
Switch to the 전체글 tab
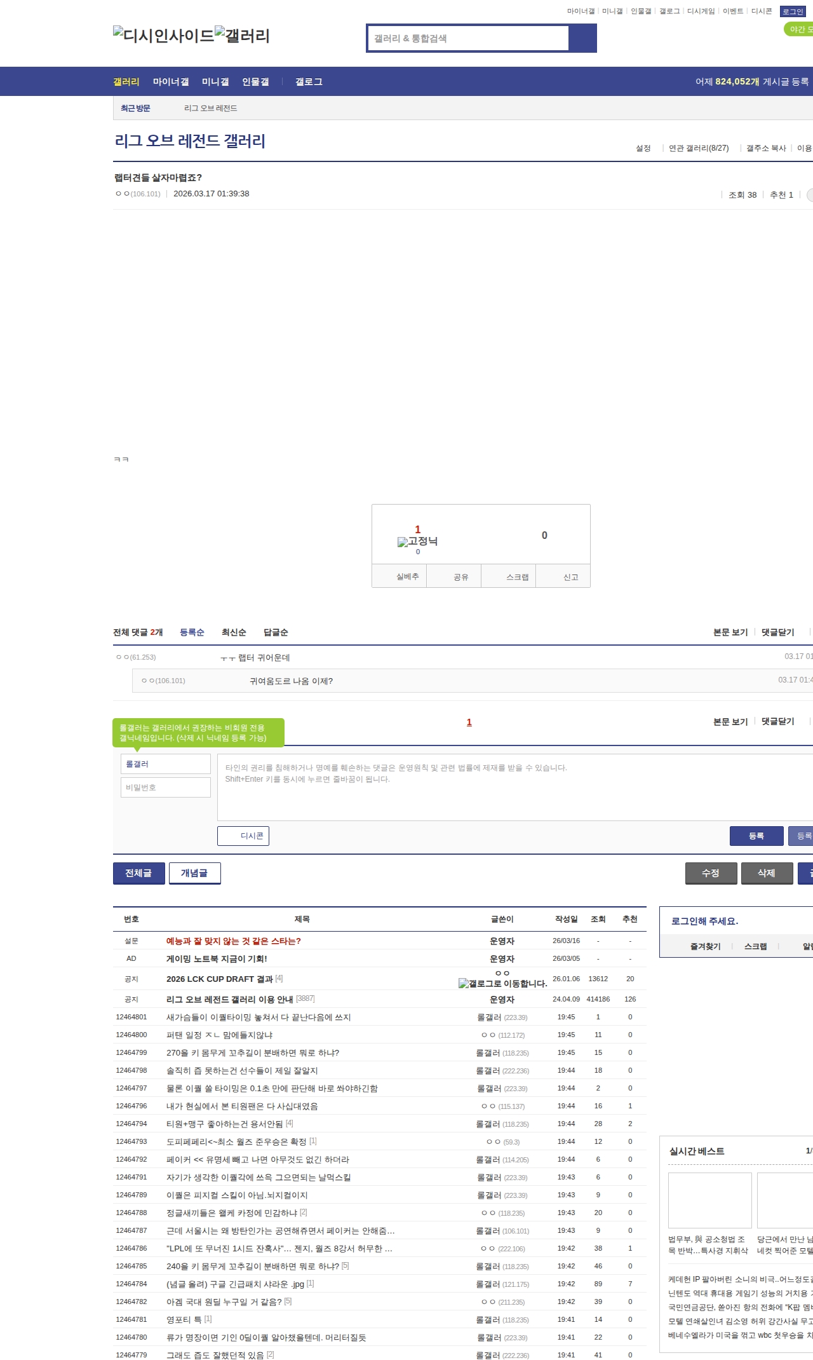click(x=139, y=873)
